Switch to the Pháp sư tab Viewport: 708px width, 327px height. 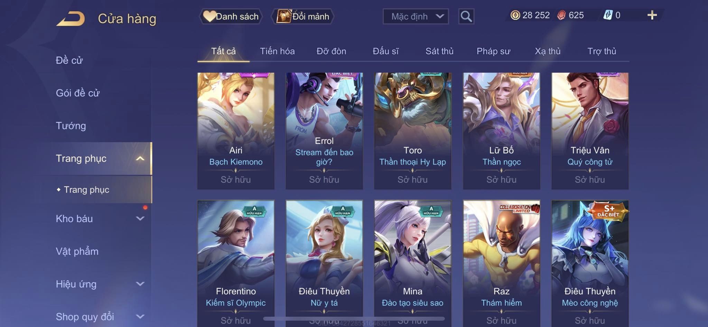[493, 51]
